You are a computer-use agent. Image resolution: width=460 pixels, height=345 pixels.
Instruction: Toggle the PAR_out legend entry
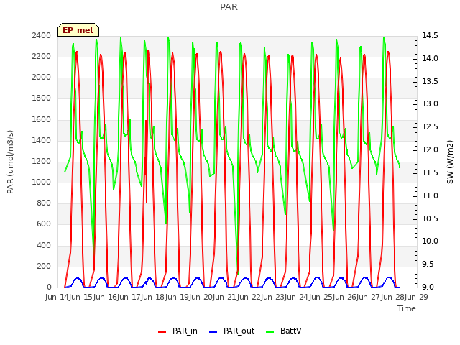click(231, 331)
